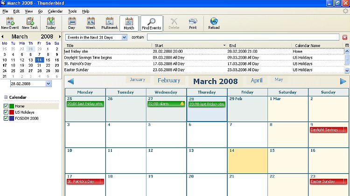Viewport: 350px width, 196px height.
Task: Click the Delete toolbar button
Action: coord(174,23)
